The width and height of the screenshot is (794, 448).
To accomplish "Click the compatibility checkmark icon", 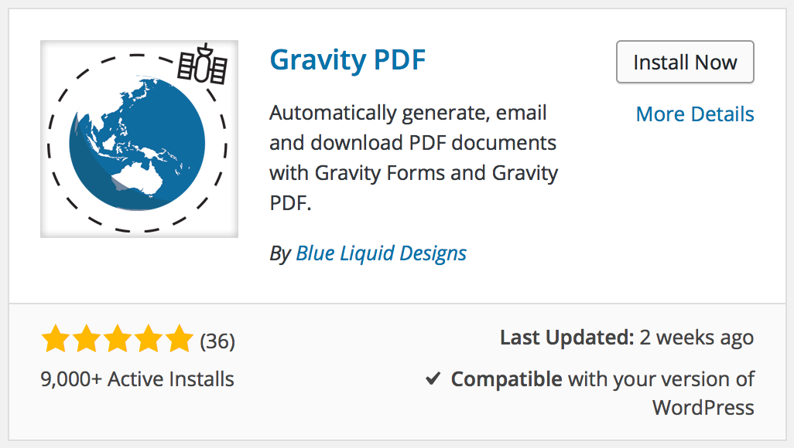I will [433, 378].
